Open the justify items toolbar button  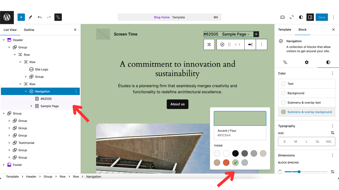(250, 45)
